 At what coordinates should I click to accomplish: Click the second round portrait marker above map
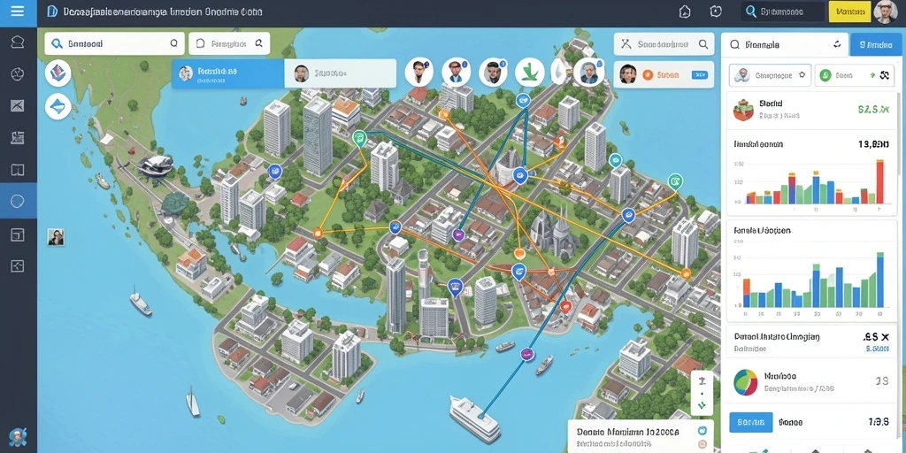pos(456,73)
